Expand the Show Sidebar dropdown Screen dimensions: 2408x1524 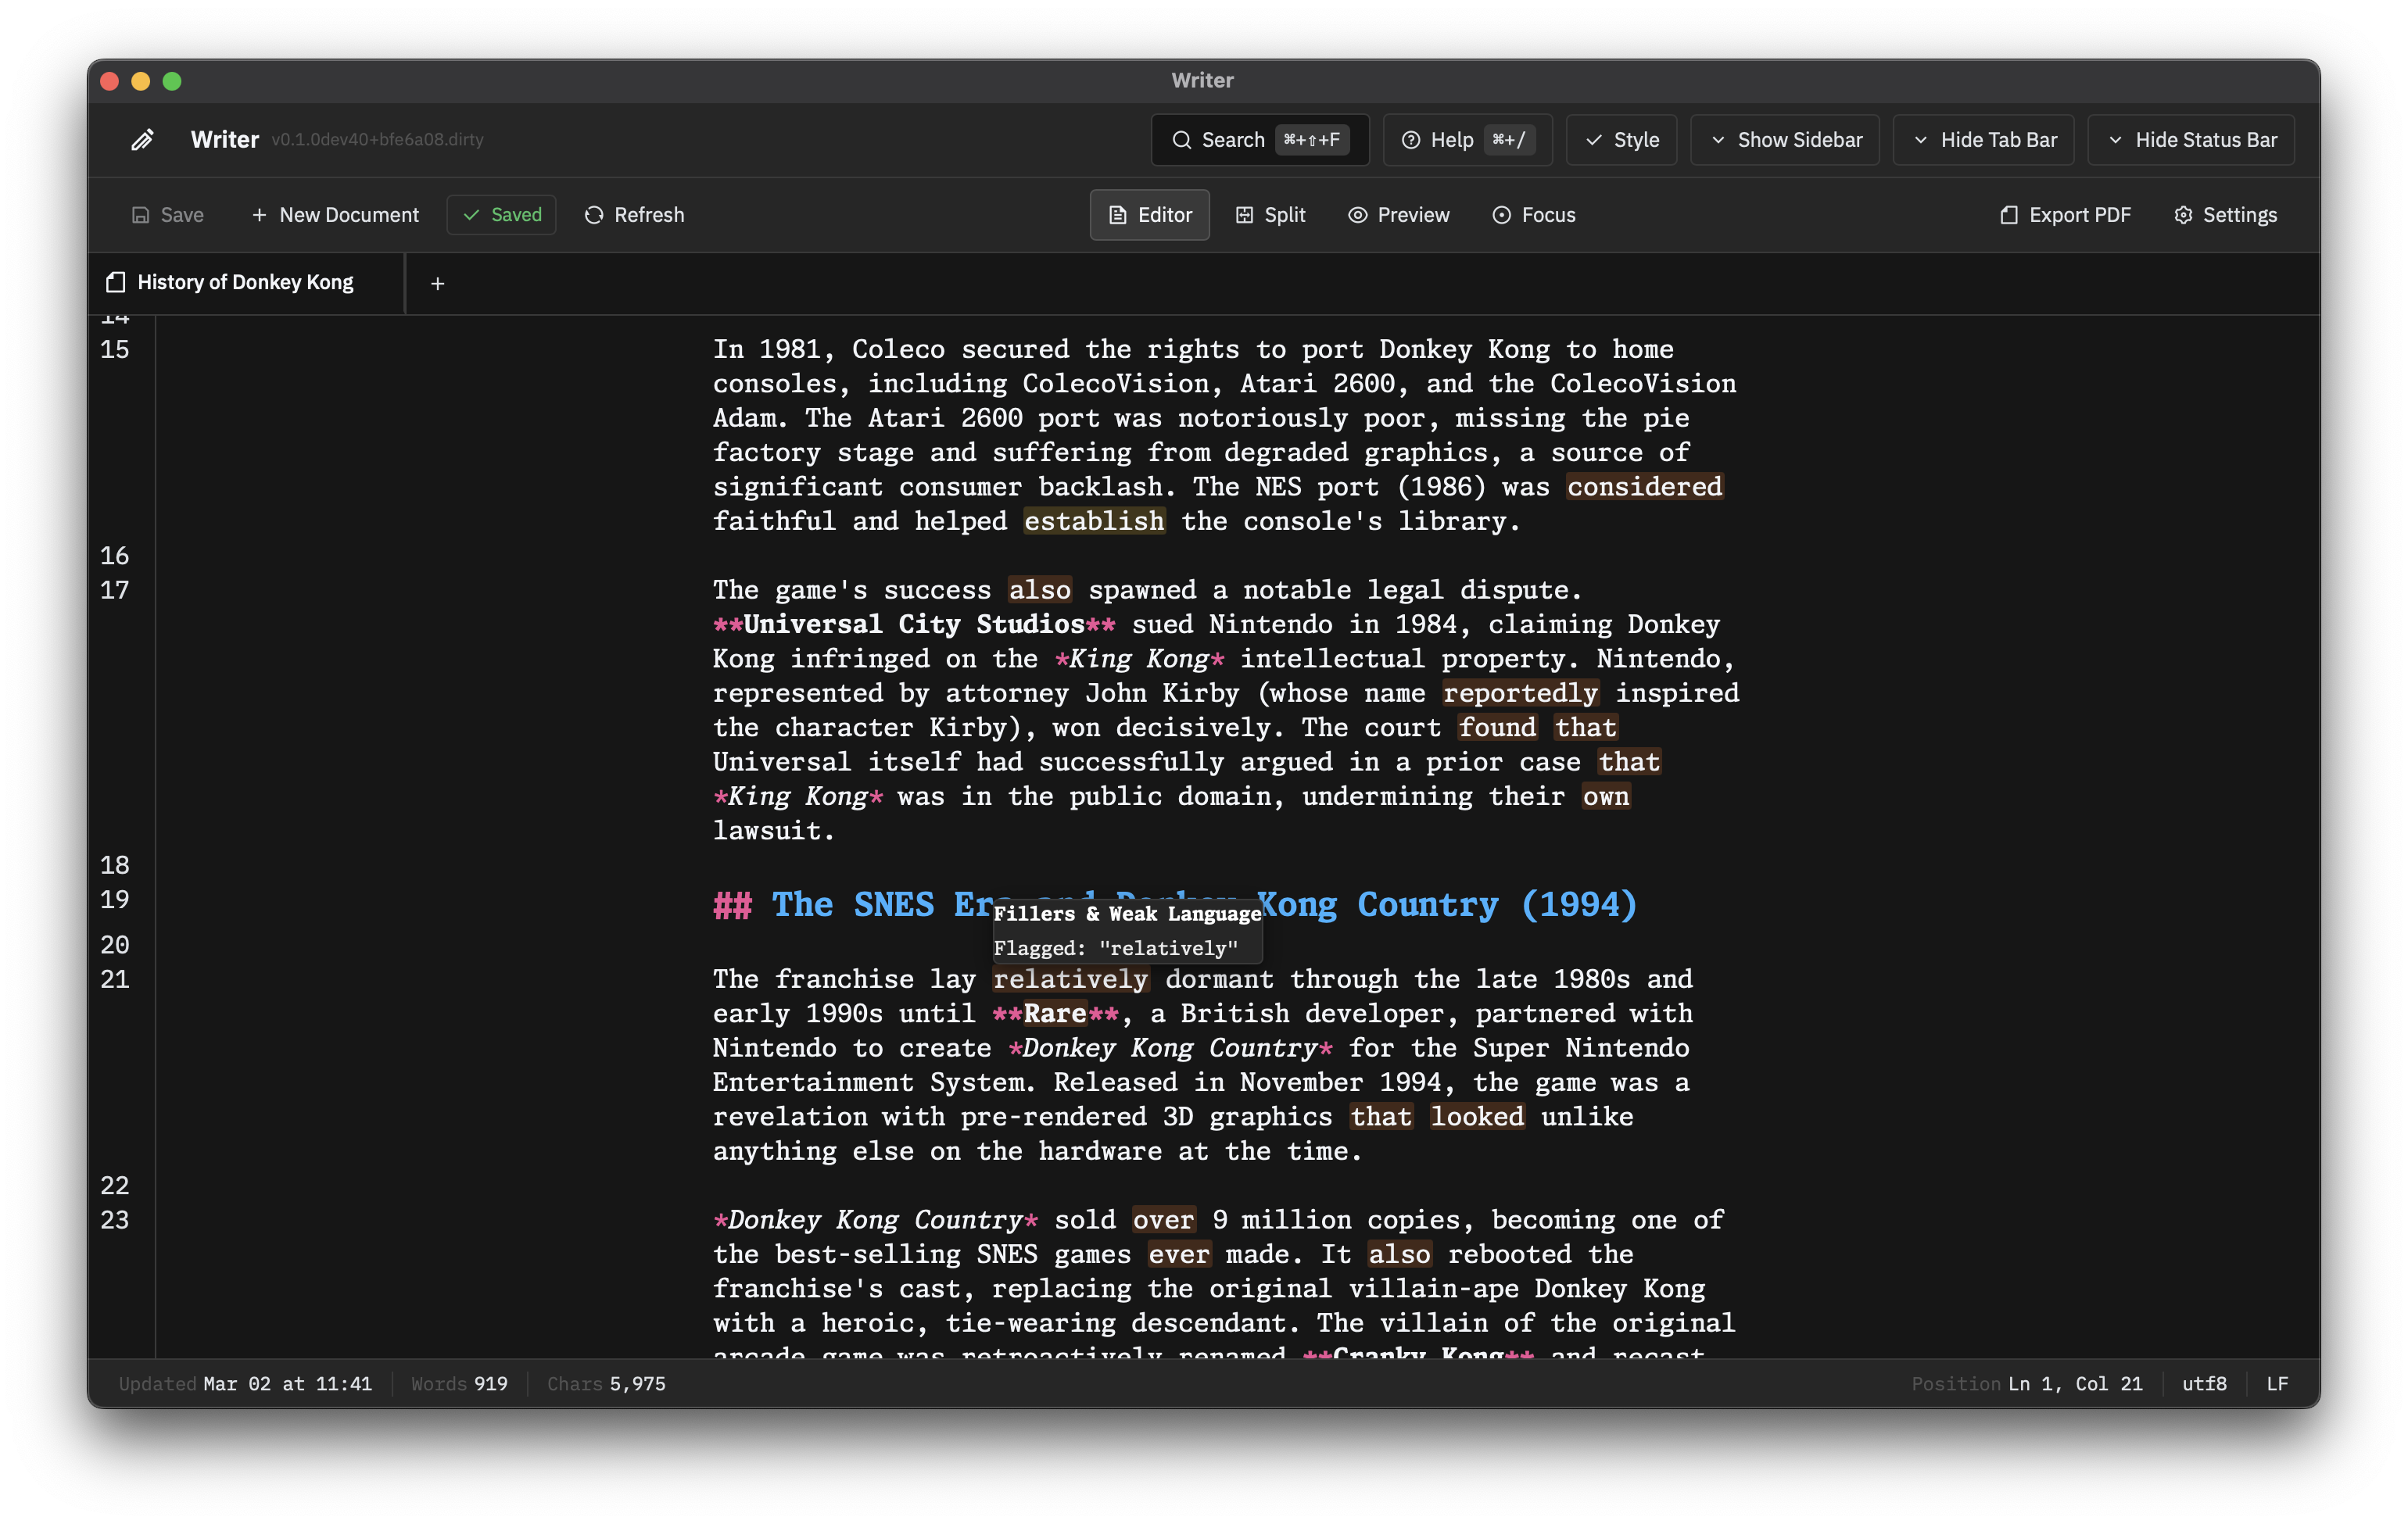click(1785, 140)
